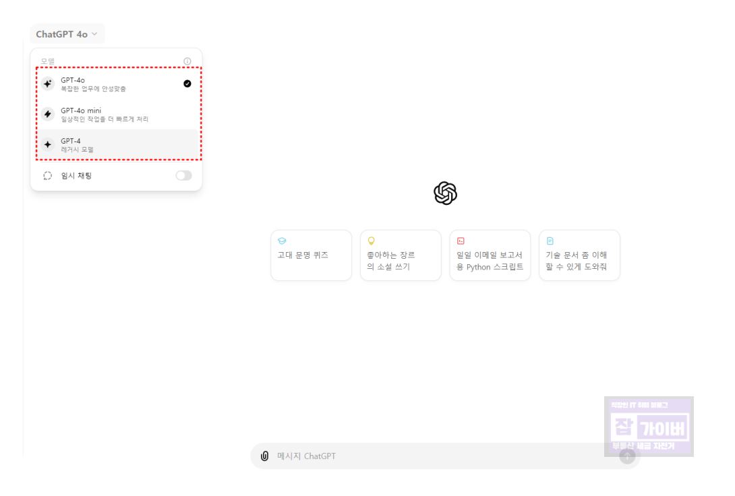The width and height of the screenshot is (735, 496).
Task: Click the GPT-4o mini lightning icon
Action: click(x=48, y=115)
